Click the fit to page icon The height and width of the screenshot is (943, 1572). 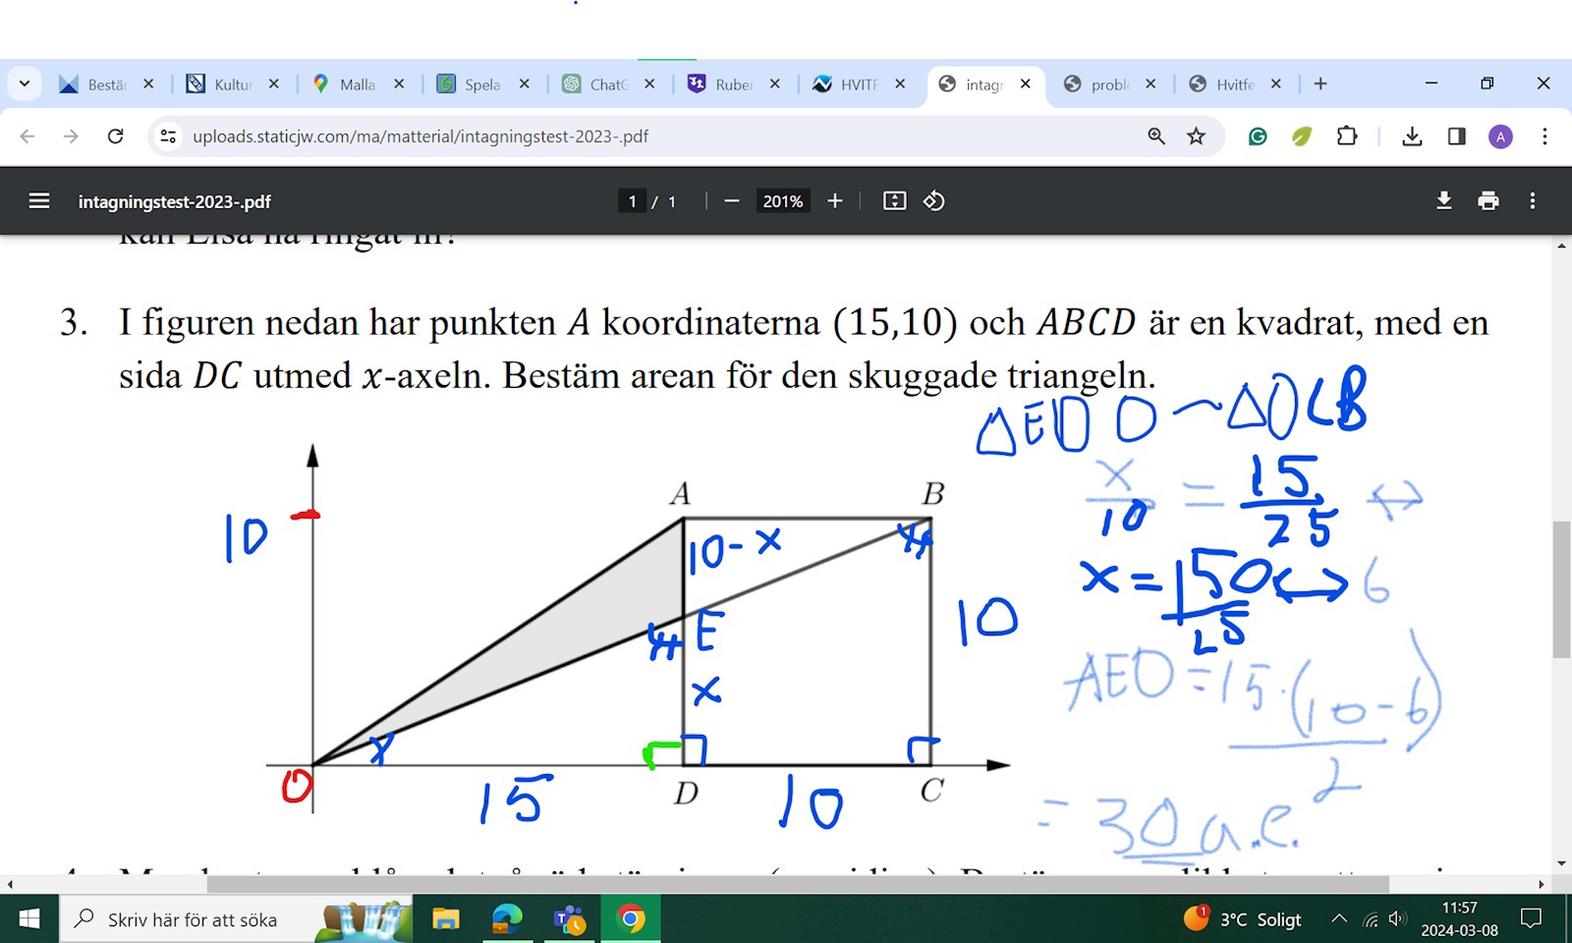click(x=894, y=201)
